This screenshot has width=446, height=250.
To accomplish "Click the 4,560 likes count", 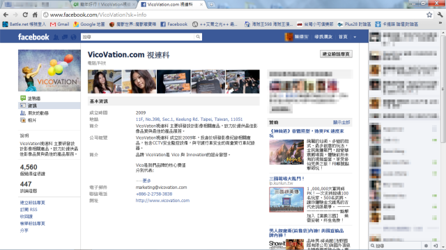I will pyautogui.click(x=29, y=167).
